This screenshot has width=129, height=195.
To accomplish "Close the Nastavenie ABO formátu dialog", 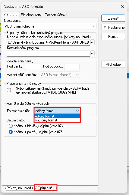I will [122, 6].
